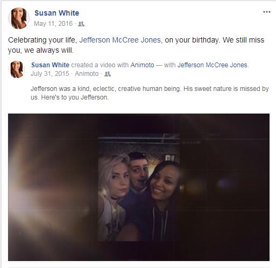Screen dimensions: 276x268
Task: Click the July 31, 2015 timestamp
Action: click(x=50, y=74)
